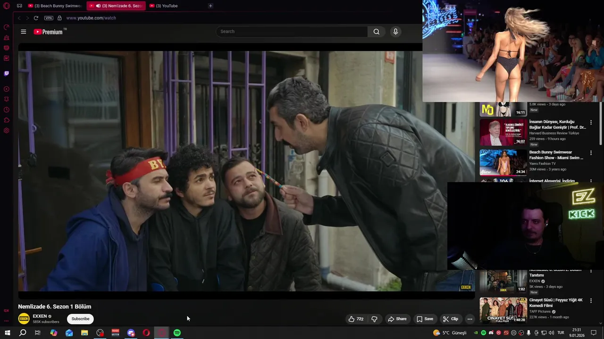Open File Explorer from taskbar

tap(84, 333)
